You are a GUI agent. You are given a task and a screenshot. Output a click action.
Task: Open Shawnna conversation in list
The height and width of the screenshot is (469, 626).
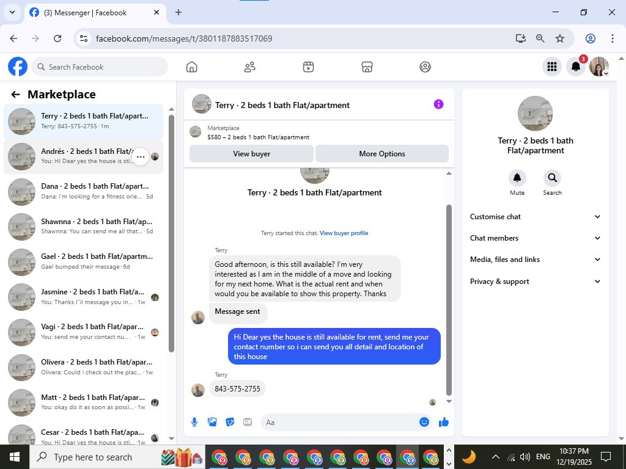(83, 227)
